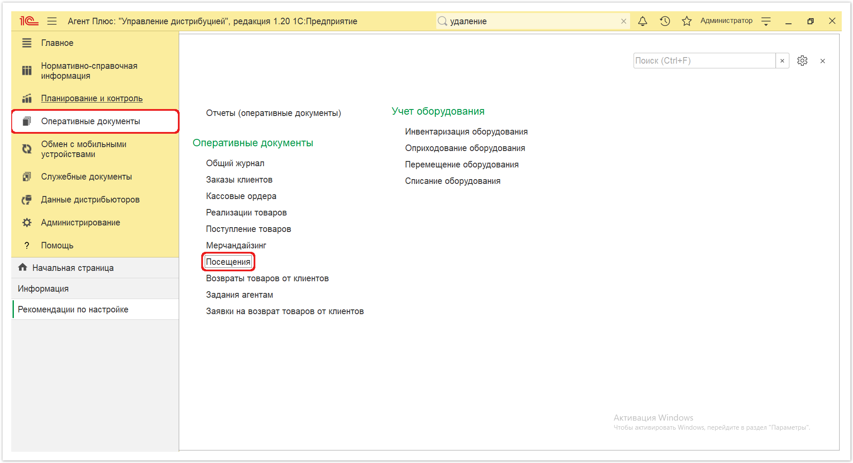
Task: Open Посещения documents
Action: point(228,262)
